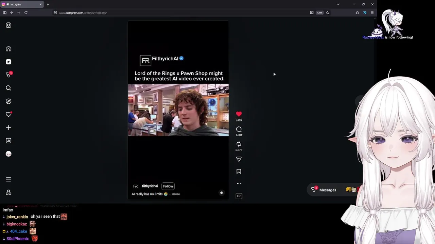Open Reels icon in Instagram sidebar
Viewport: 435px width, 244px height.
tap(8, 62)
